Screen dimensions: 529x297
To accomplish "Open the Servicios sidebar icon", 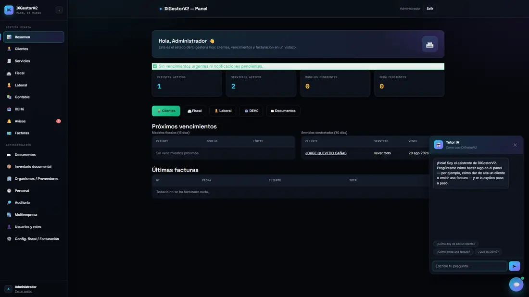I will pyautogui.click(x=9, y=61).
